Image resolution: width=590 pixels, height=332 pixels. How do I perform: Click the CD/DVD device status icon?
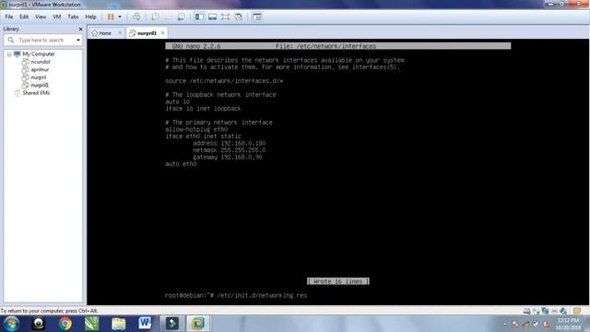536,311
